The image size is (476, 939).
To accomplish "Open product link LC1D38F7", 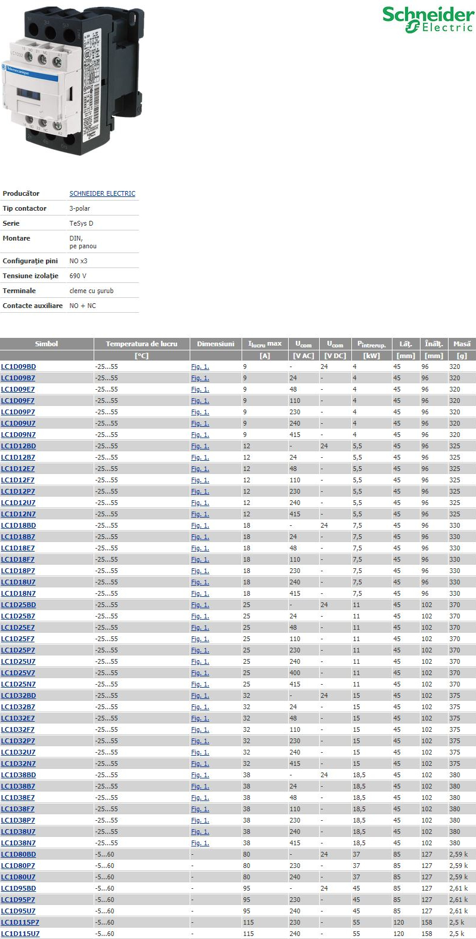I will [18, 809].
